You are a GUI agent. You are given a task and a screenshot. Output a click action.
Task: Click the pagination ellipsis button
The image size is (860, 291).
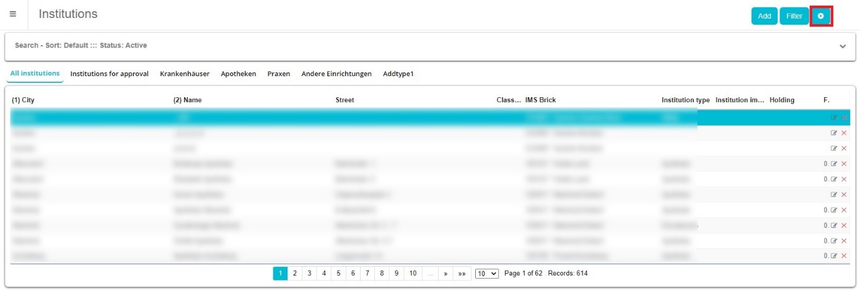pyautogui.click(x=429, y=273)
